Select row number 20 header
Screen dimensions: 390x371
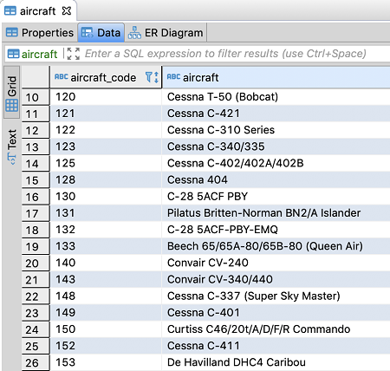coord(36,264)
